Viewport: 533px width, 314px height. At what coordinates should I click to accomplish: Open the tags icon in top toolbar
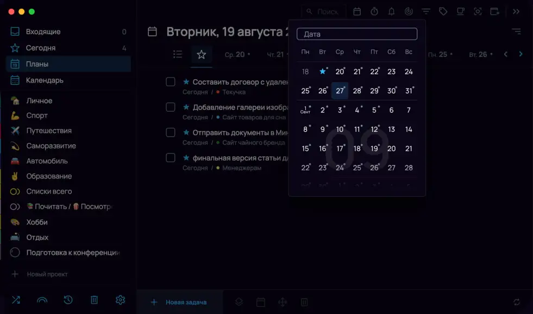[x=443, y=11]
